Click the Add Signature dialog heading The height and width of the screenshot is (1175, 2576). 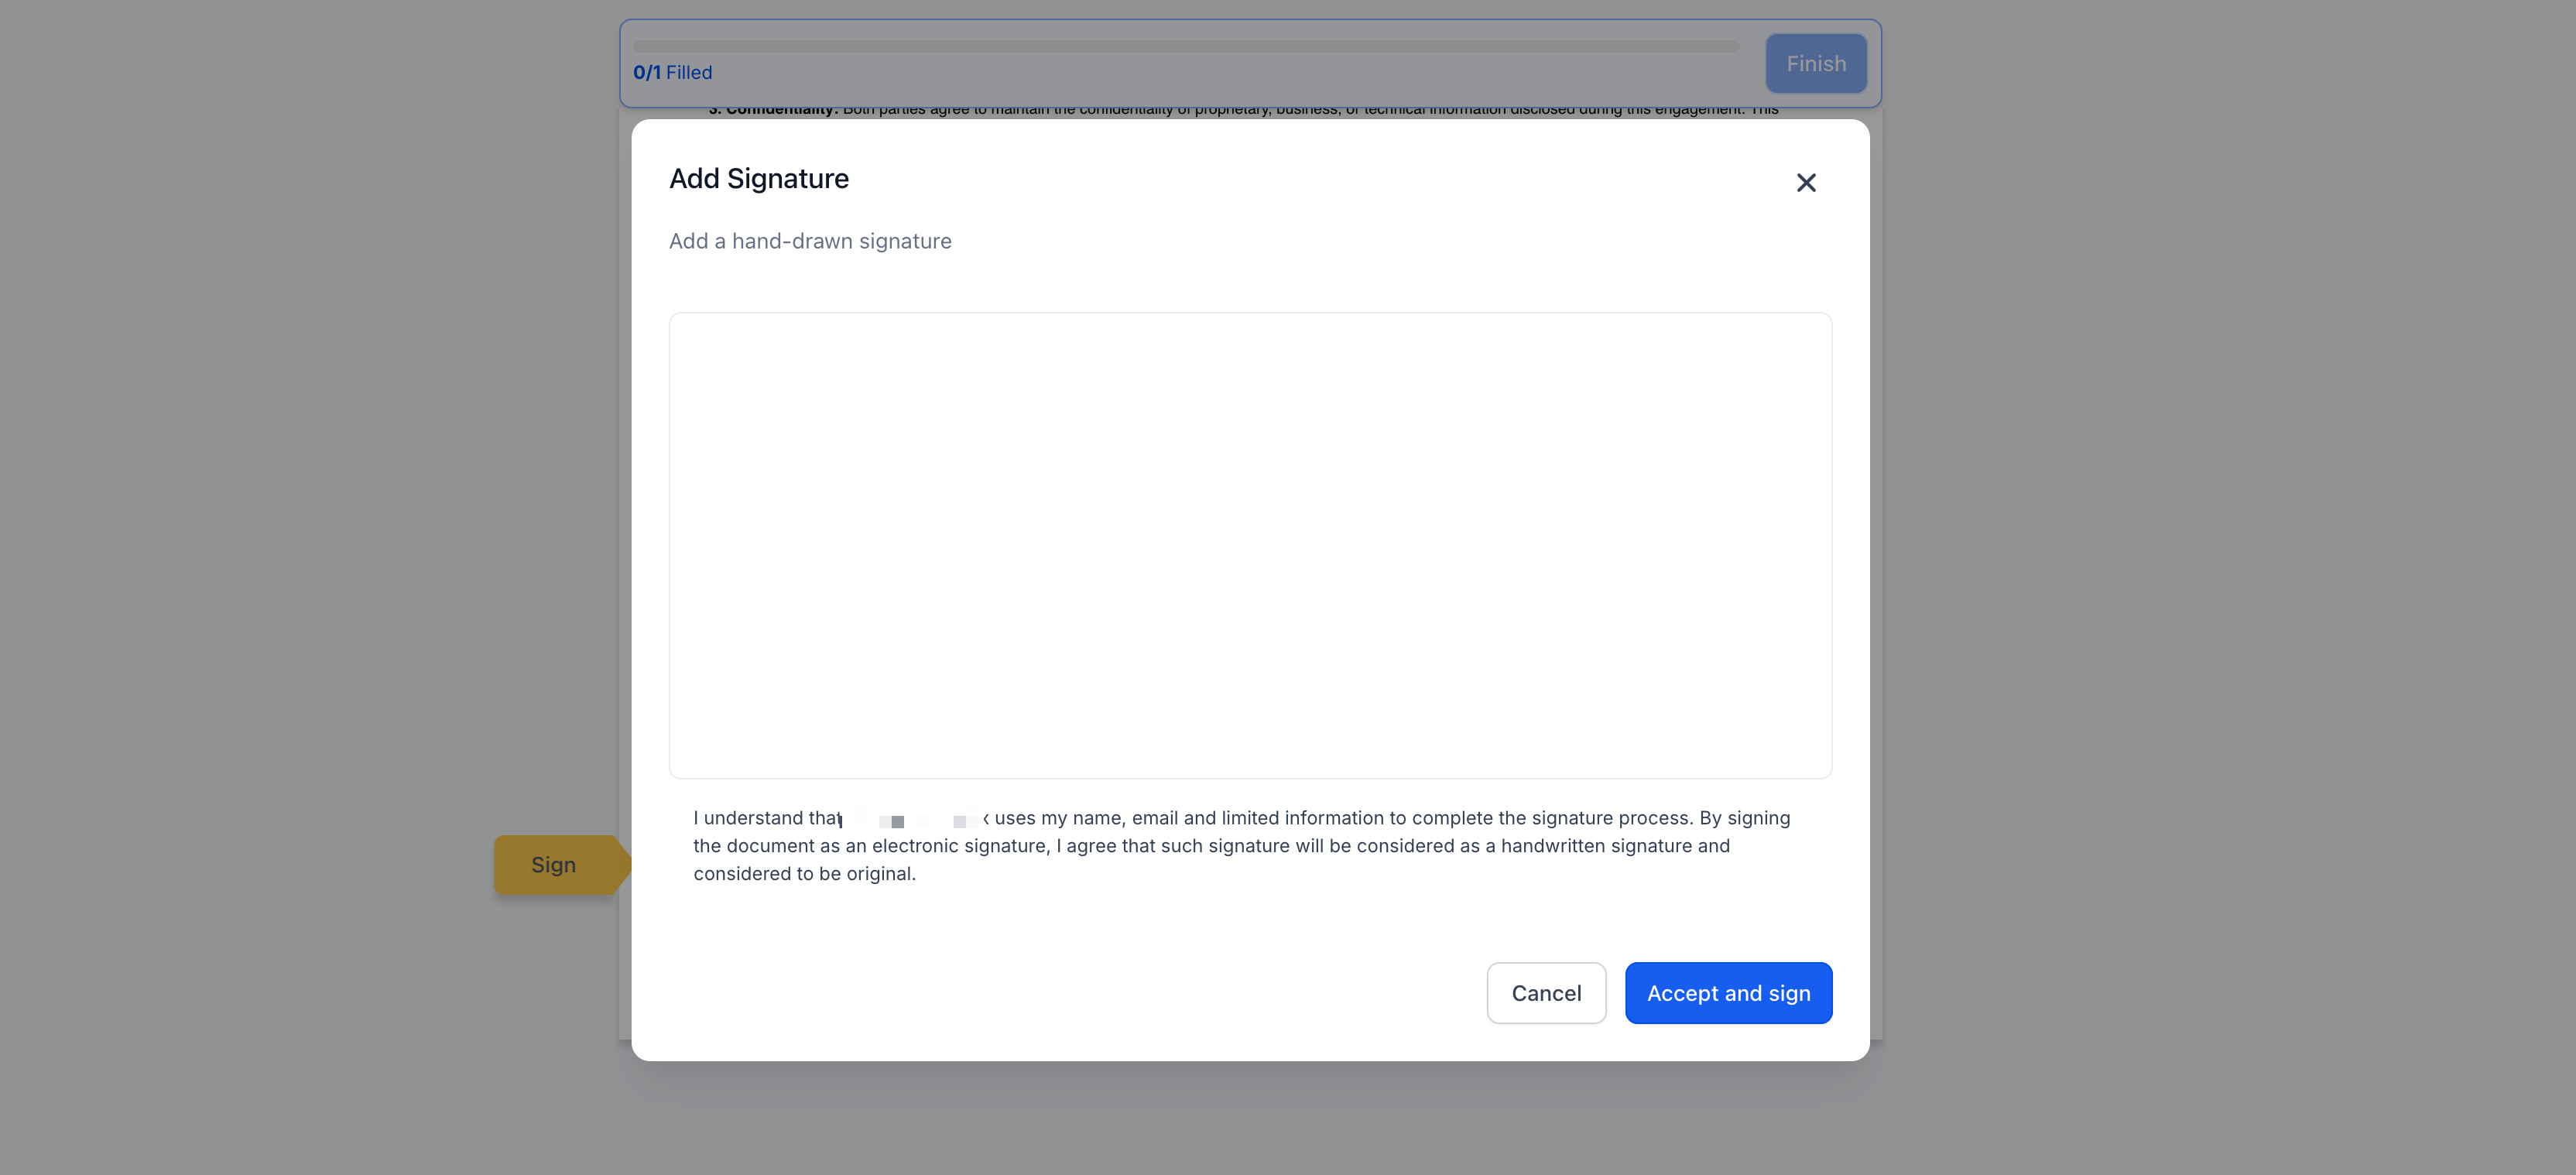tap(759, 179)
